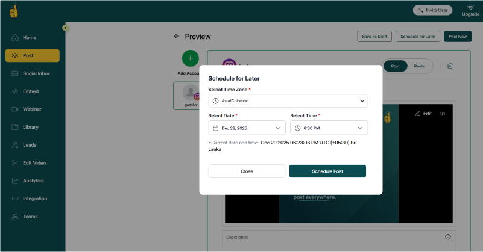Open the emoji picker smiley icon
Viewport: 483px width, 252px height.
(448, 236)
